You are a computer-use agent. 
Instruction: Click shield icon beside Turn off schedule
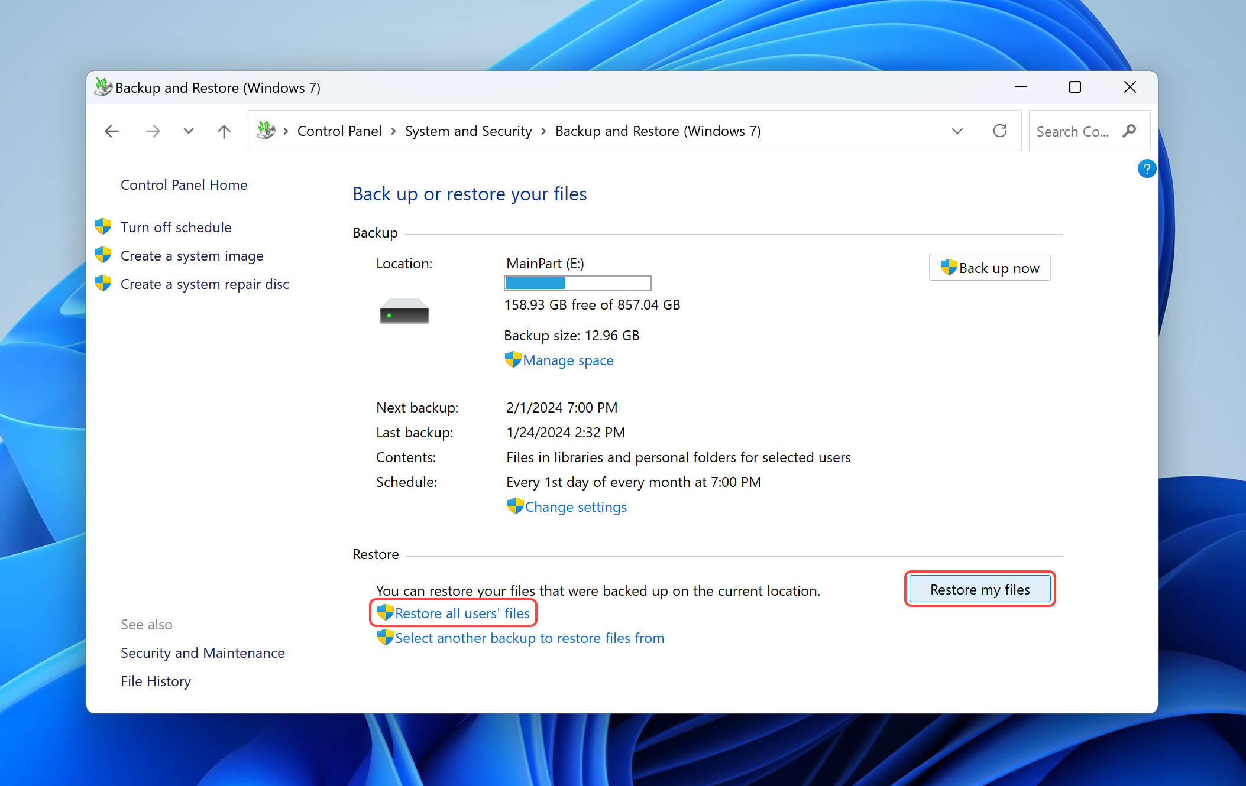coord(103,226)
